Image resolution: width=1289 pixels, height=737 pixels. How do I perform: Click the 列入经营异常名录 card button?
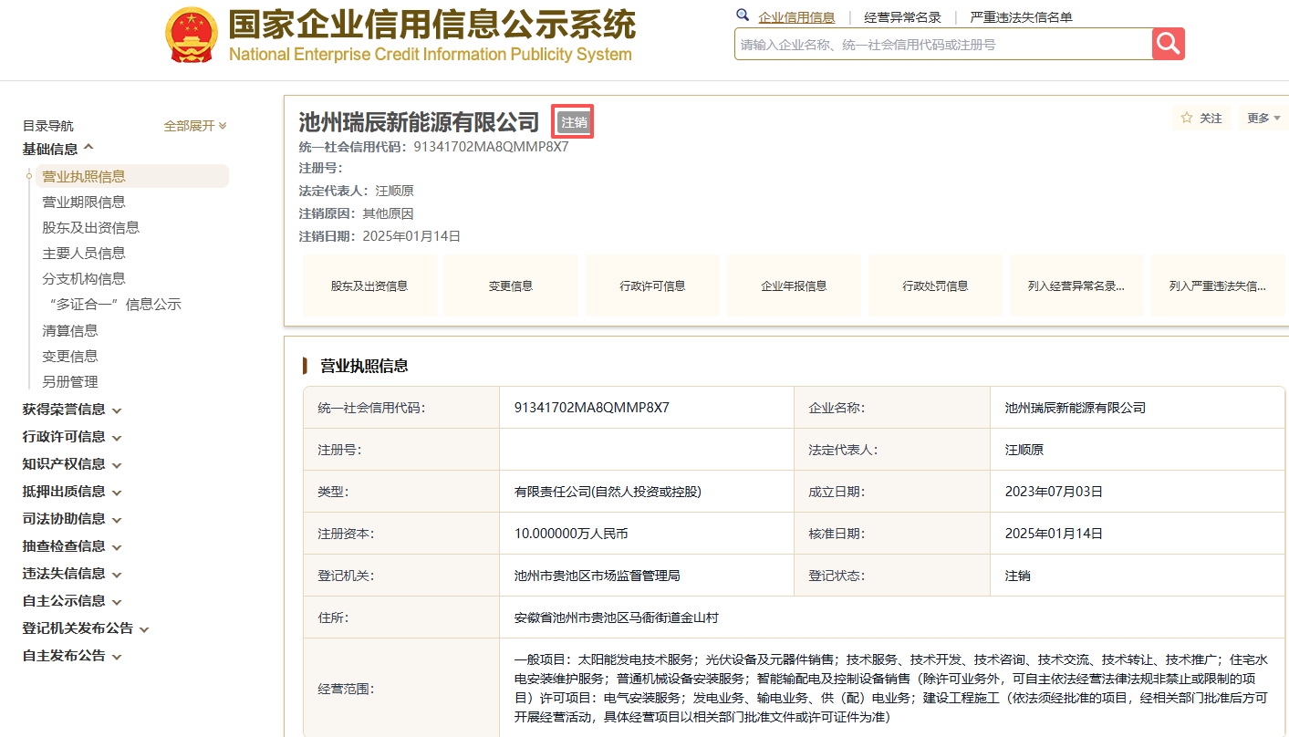[x=1076, y=285]
